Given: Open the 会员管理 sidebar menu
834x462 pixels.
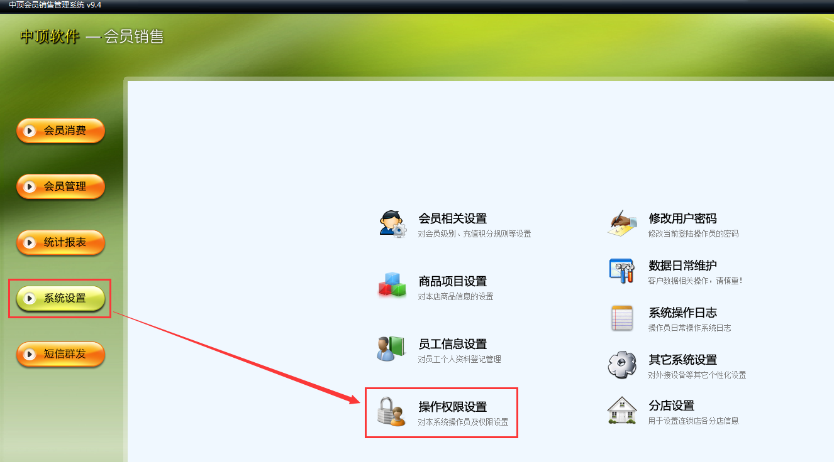Looking at the screenshot, I should 60,186.
